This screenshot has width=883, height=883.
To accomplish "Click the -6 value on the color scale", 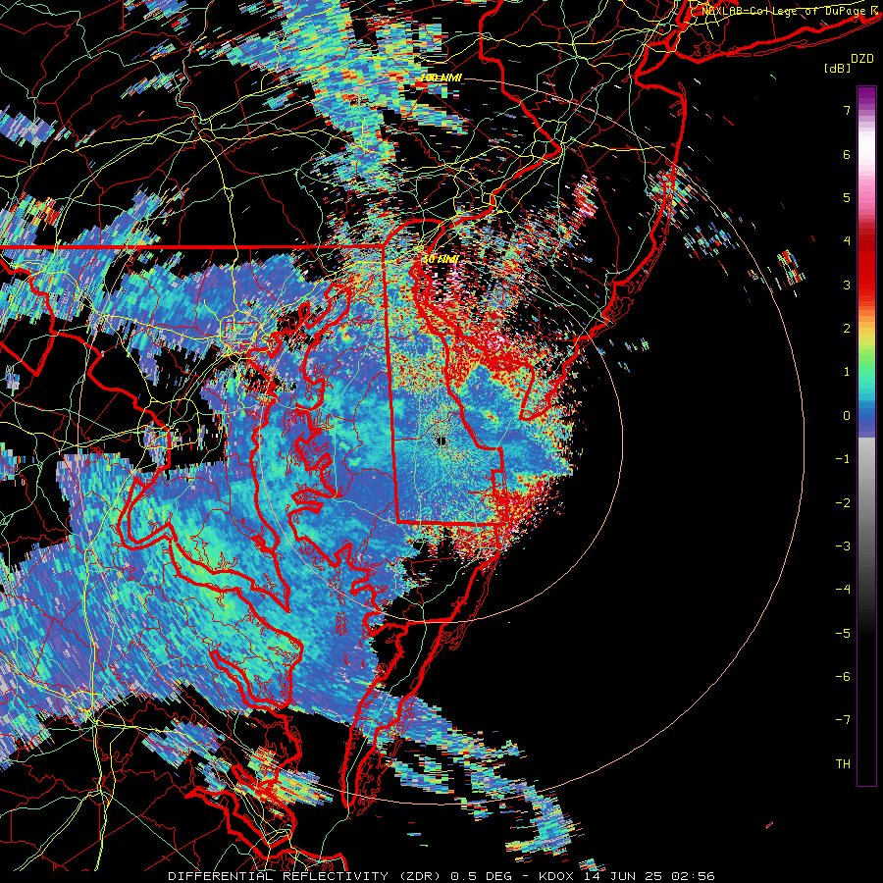I will point(843,677).
